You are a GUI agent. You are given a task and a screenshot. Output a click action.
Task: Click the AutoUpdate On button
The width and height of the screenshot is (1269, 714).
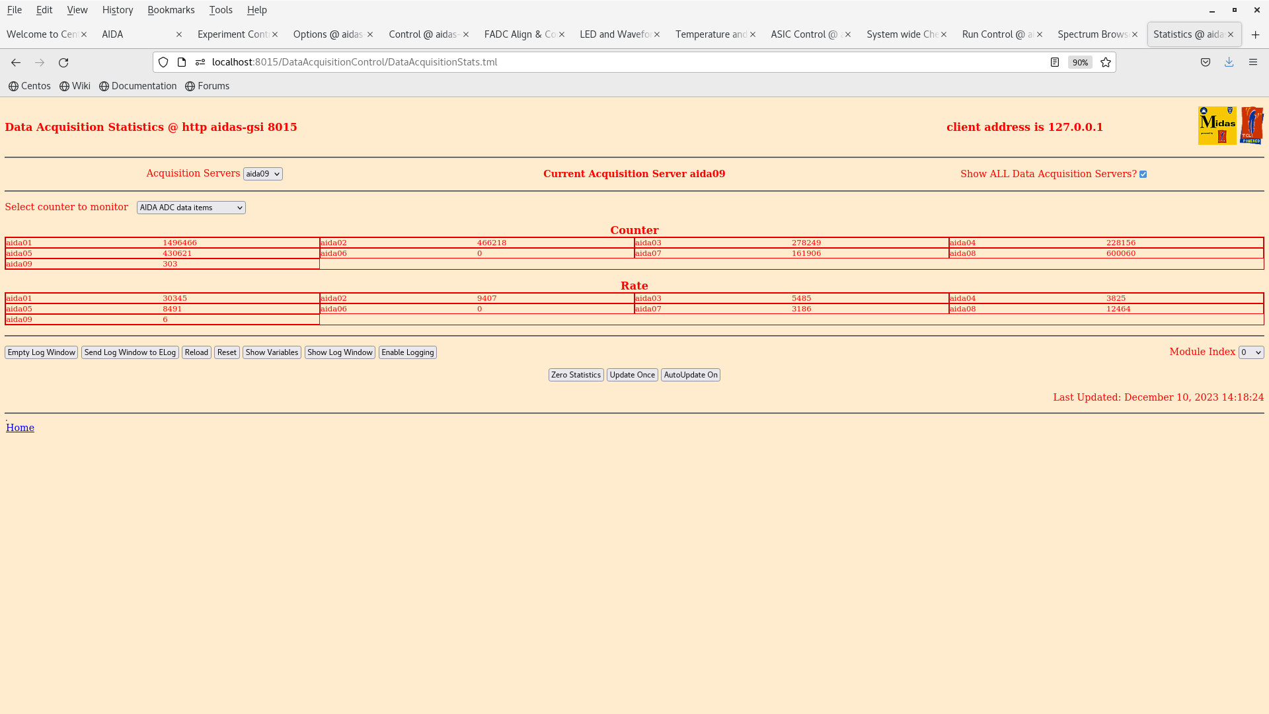click(x=690, y=375)
